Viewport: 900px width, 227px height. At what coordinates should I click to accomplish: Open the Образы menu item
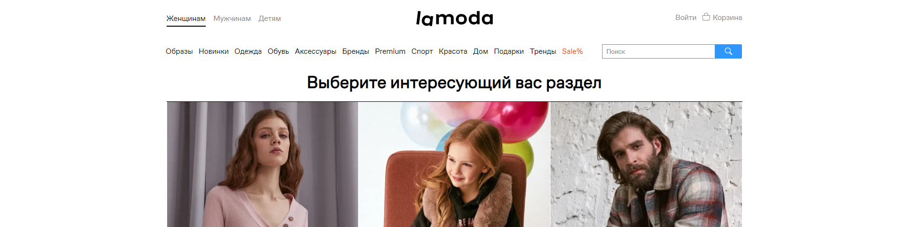pyautogui.click(x=179, y=51)
